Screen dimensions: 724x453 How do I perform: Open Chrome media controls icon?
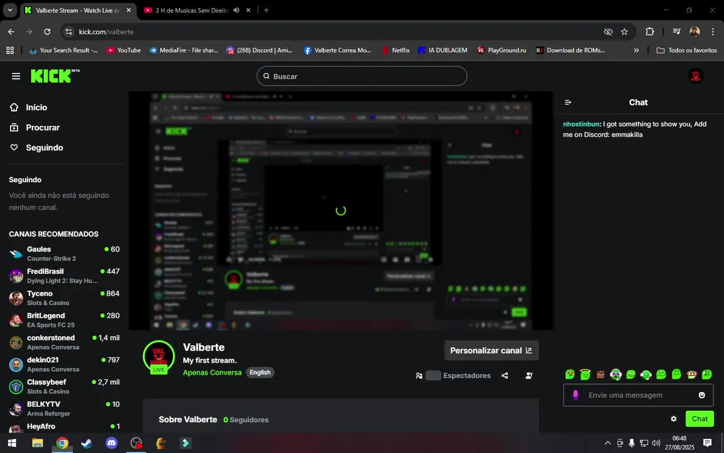(676, 31)
